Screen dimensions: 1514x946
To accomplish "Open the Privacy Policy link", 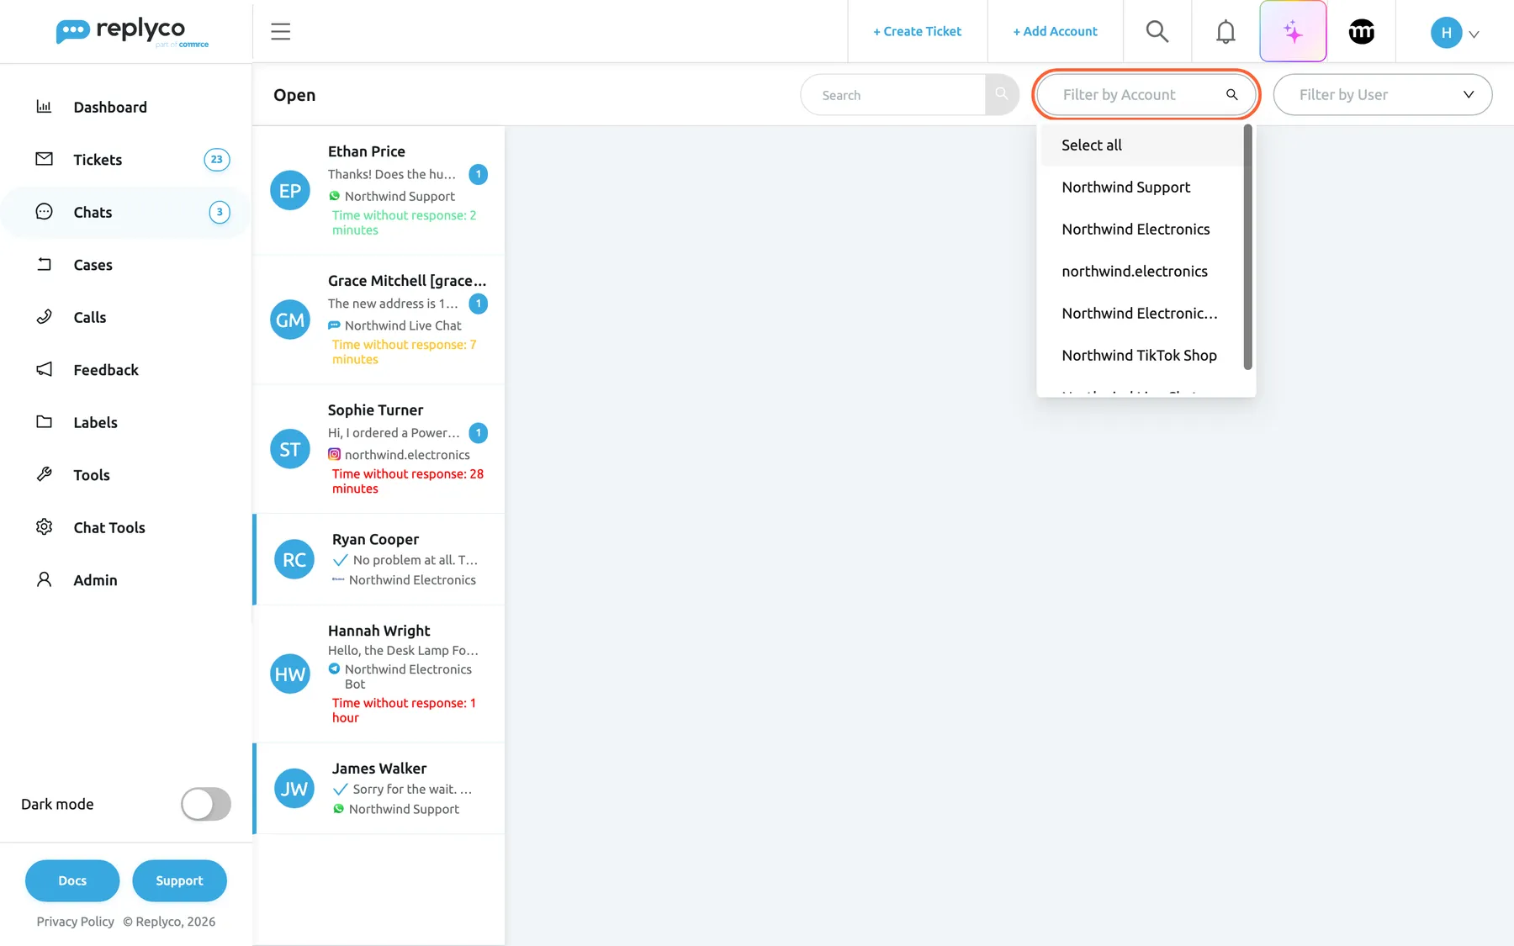I will (76, 922).
